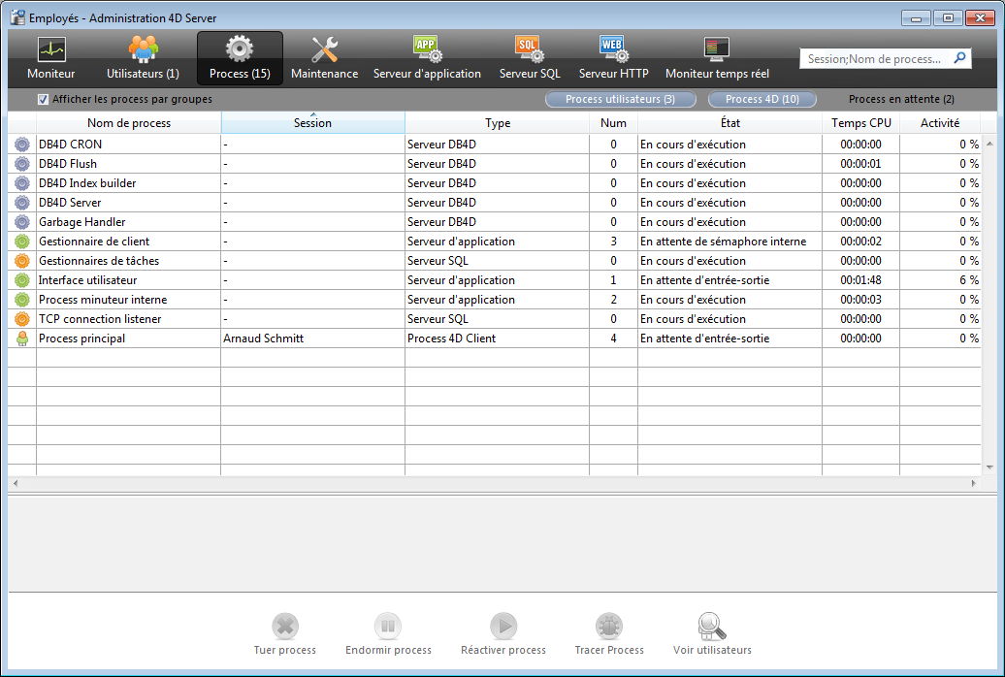Click the search magnifier dropdown icon

(x=959, y=58)
